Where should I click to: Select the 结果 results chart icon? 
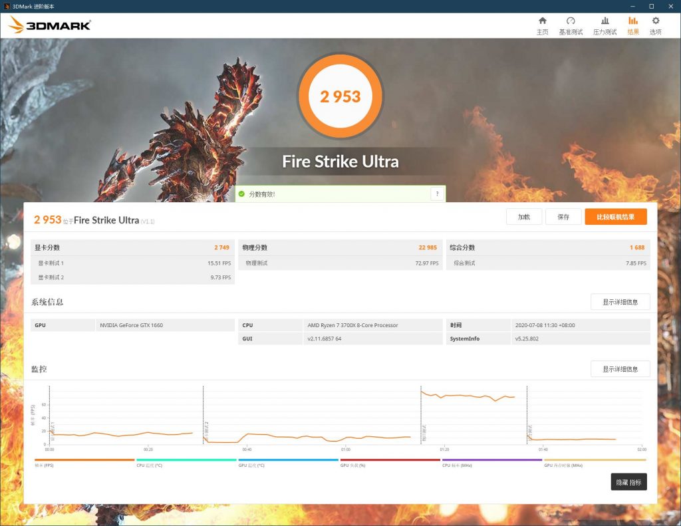coord(633,21)
